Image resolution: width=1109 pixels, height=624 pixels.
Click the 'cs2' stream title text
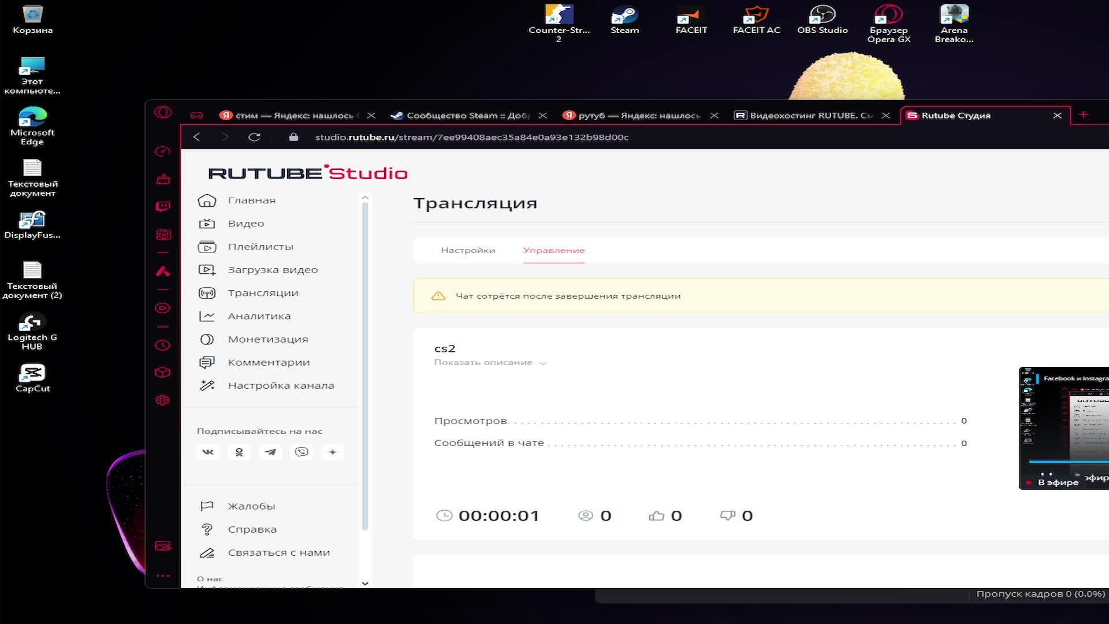click(x=445, y=348)
